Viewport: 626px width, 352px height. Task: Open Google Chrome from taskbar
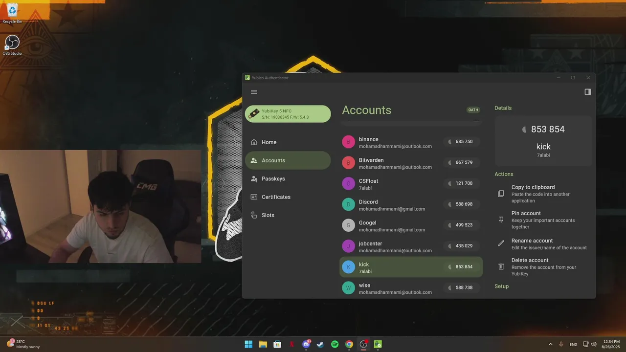click(349, 344)
